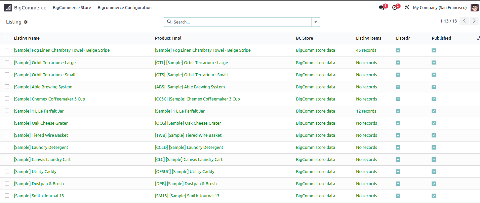Open the activities clock icon
The width and height of the screenshot is (480, 203).
[x=395, y=8]
